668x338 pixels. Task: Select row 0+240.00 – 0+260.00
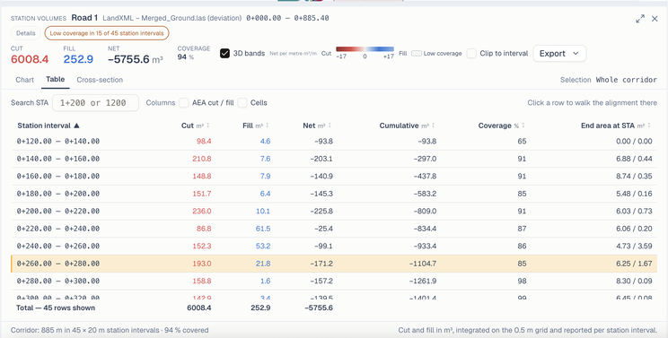point(334,246)
